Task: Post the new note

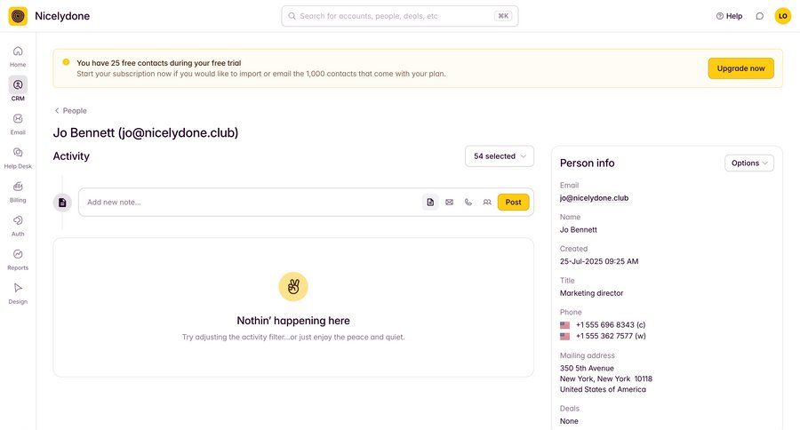Action: (513, 202)
